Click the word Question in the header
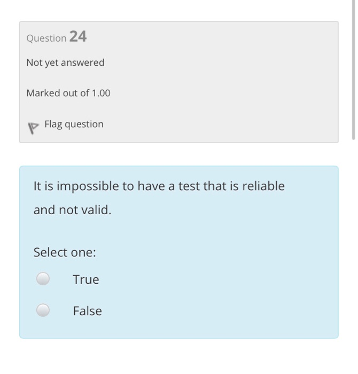Viewport: 358px width, 374px height. pyautogui.click(x=46, y=38)
